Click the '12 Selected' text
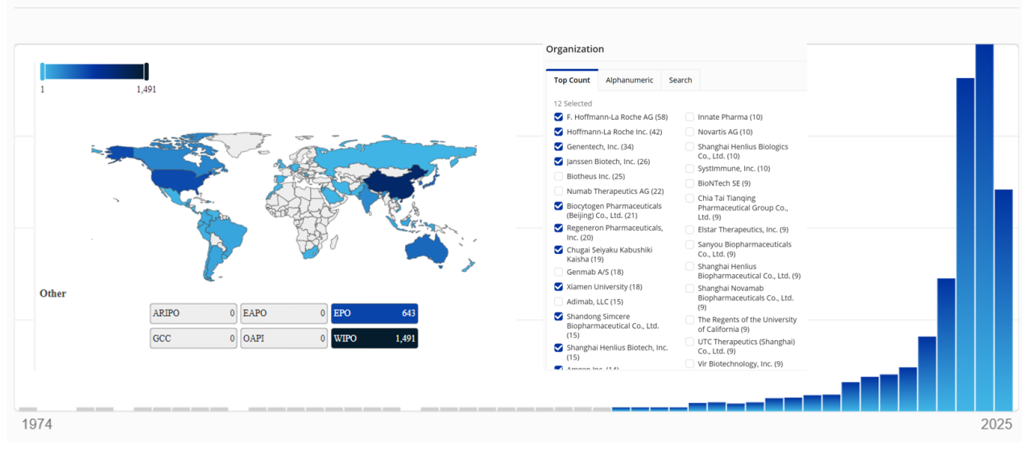Image resolution: width=1022 pixels, height=451 pixels. [573, 104]
